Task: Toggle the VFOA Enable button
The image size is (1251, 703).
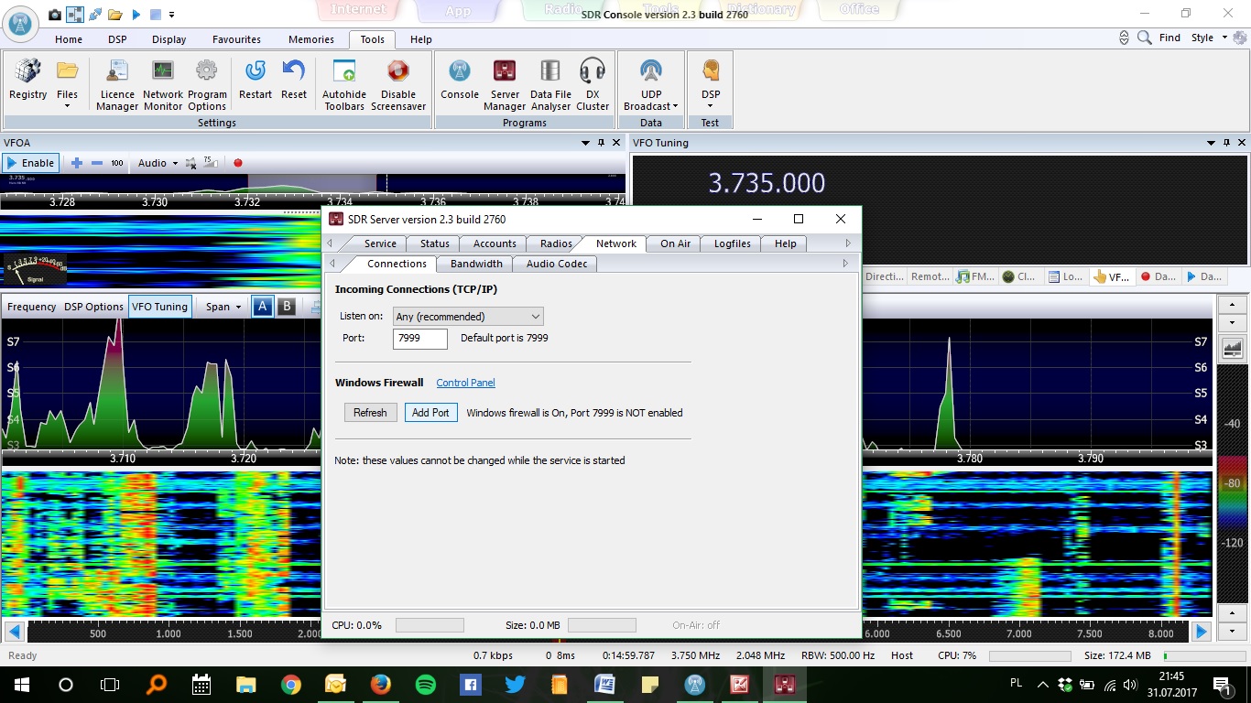Action: 30,163
